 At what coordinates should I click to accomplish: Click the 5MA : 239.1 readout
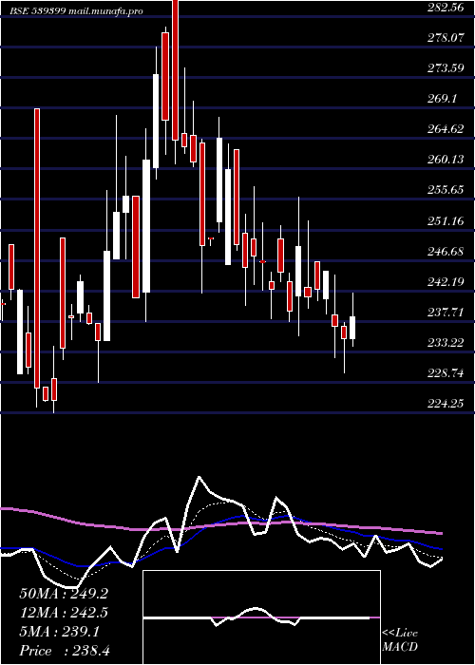59,632
